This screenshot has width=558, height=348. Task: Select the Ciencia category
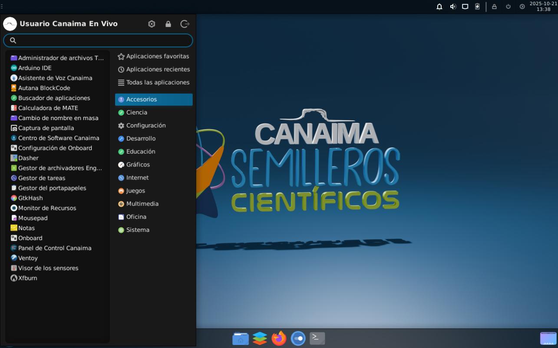coord(136,112)
